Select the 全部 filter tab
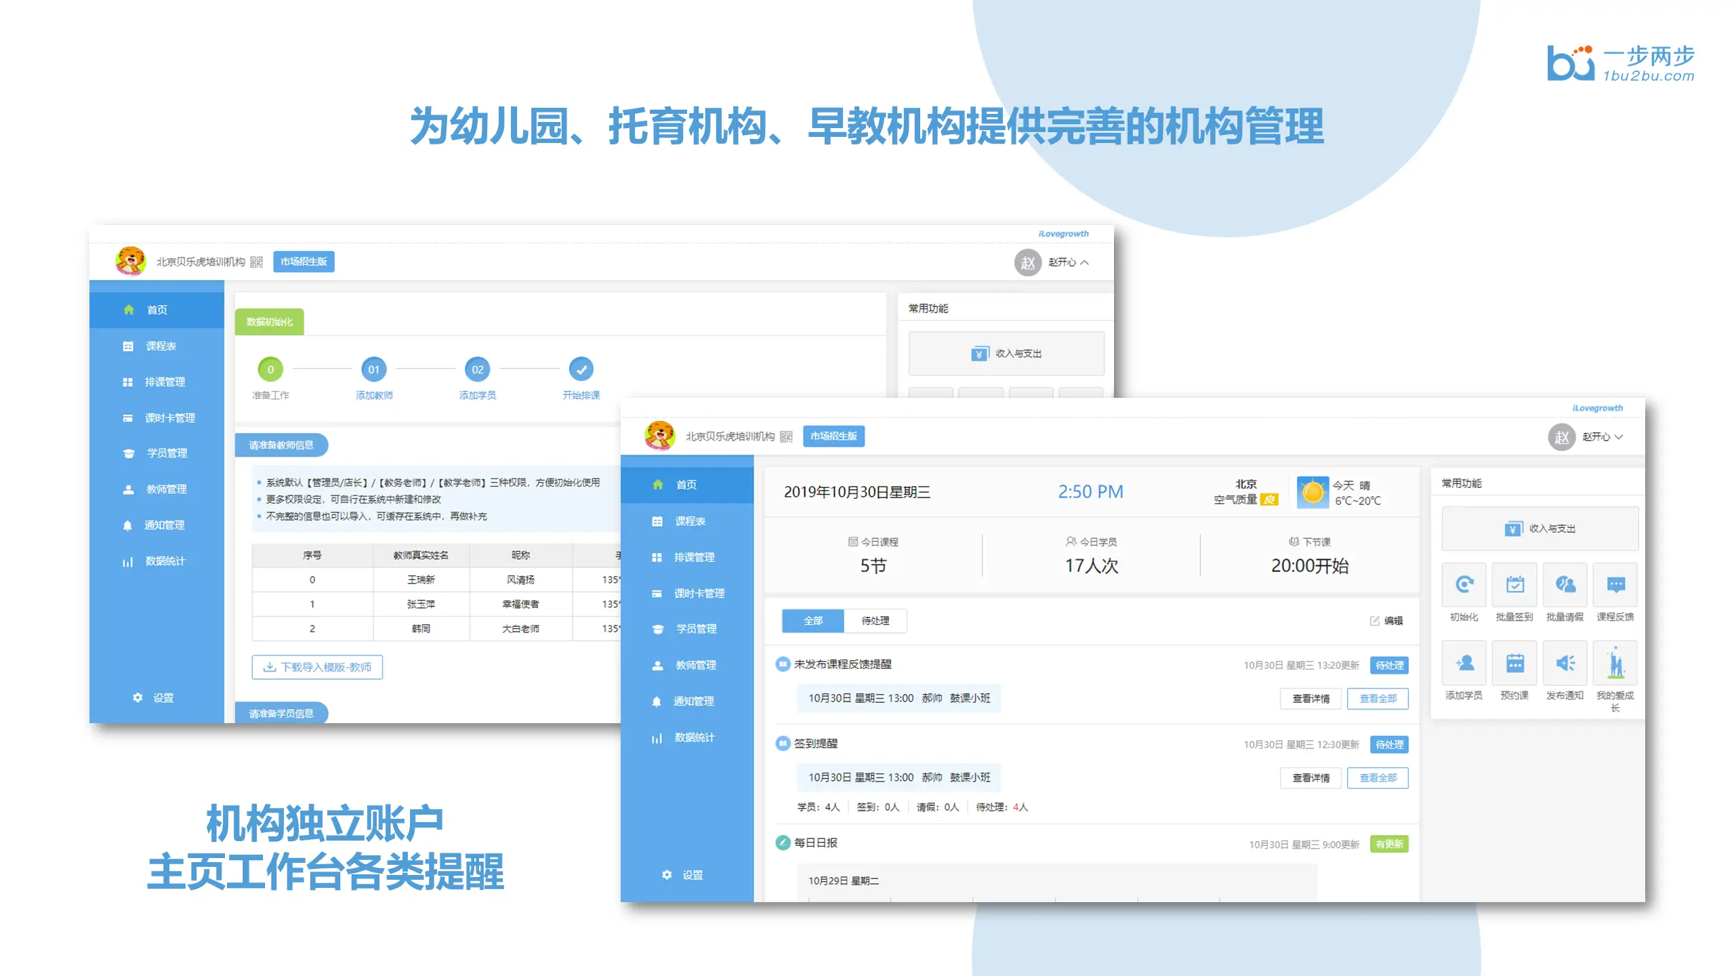1734x976 pixels. pyautogui.click(x=812, y=621)
